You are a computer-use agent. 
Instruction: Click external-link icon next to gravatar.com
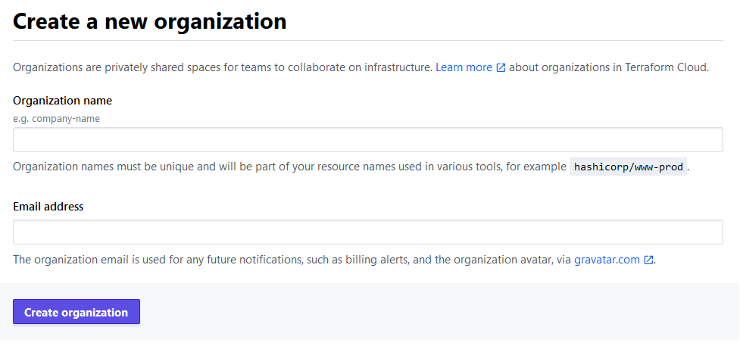point(649,260)
